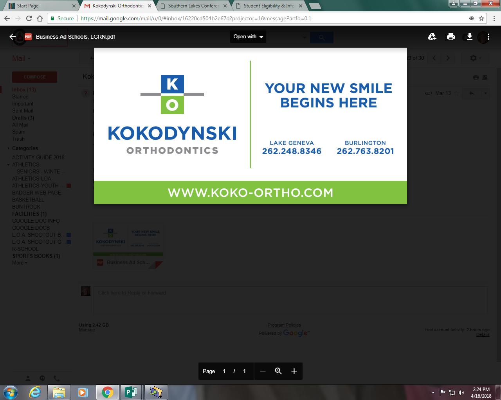Close the Start Page tab
501x400 pixels.
(74, 6)
